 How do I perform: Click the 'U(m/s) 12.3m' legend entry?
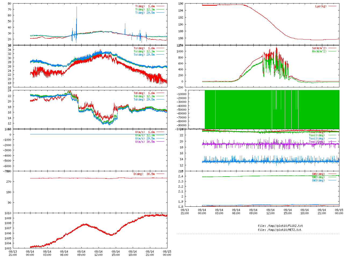click(145, 135)
